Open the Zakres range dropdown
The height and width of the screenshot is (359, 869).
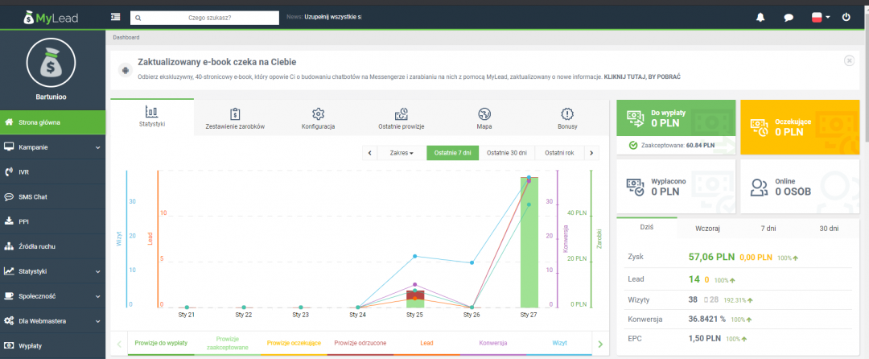point(401,153)
